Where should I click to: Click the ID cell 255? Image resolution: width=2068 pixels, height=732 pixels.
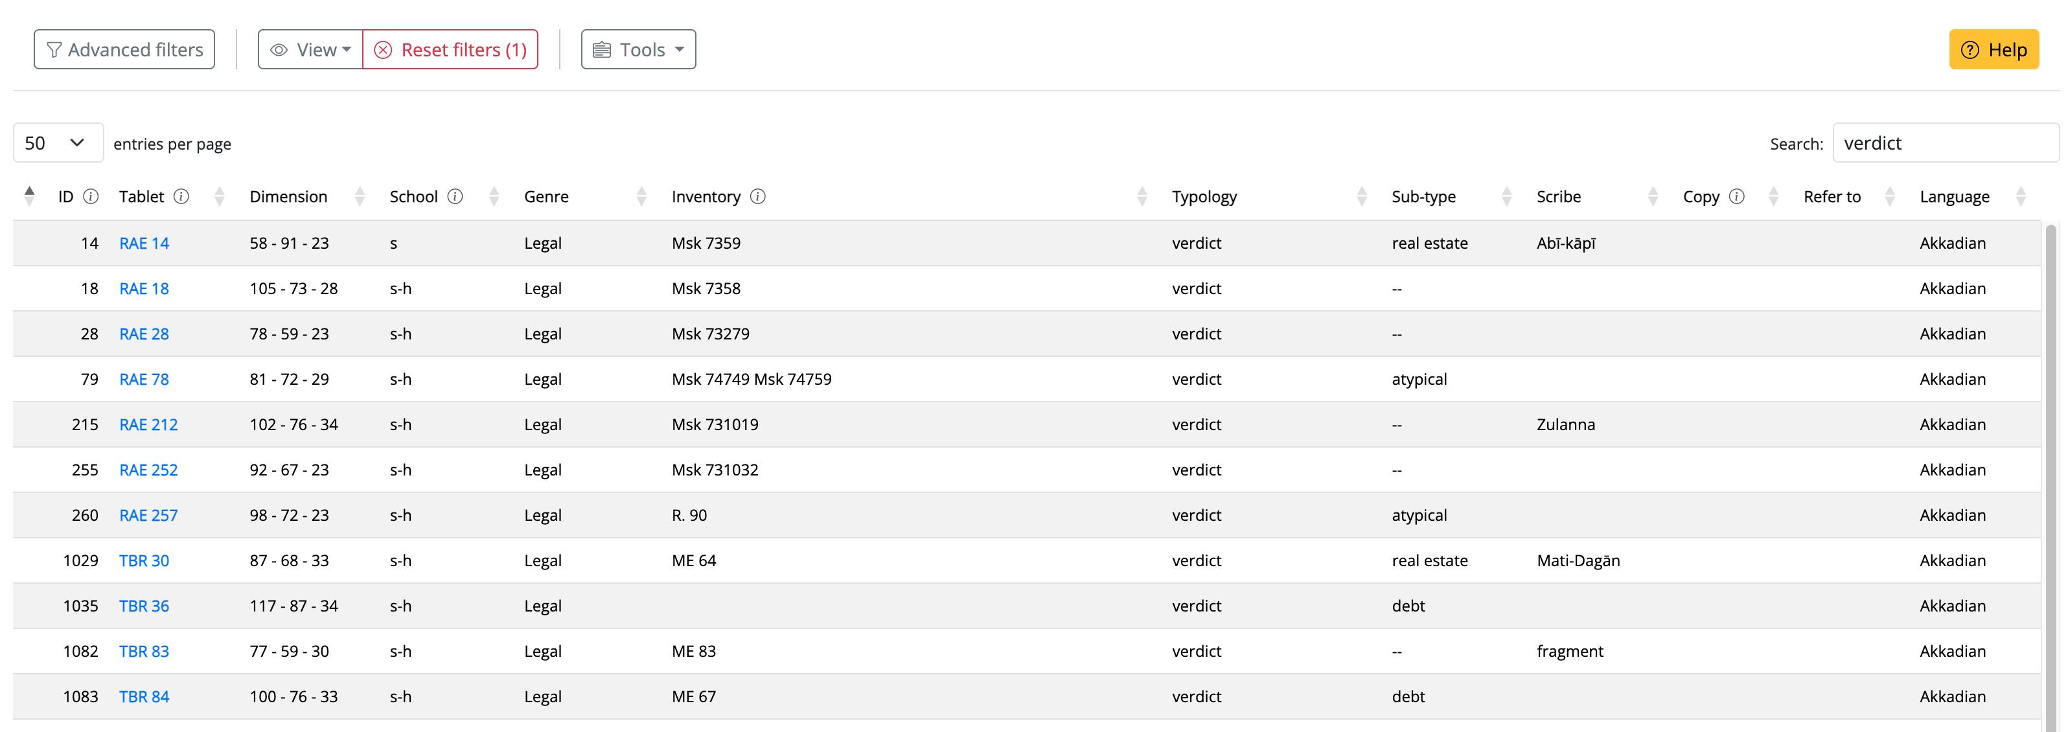coord(85,470)
